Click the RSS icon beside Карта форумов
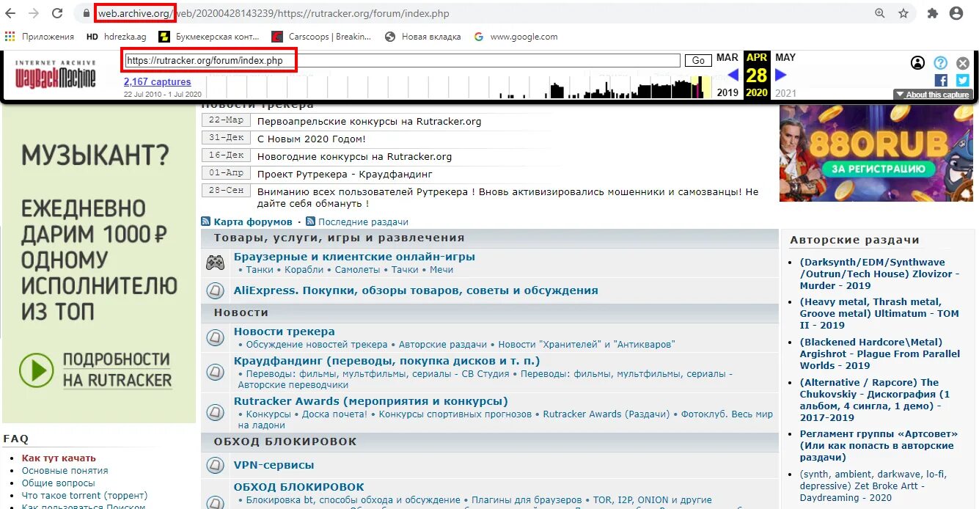The image size is (979, 509). pyautogui.click(x=206, y=221)
